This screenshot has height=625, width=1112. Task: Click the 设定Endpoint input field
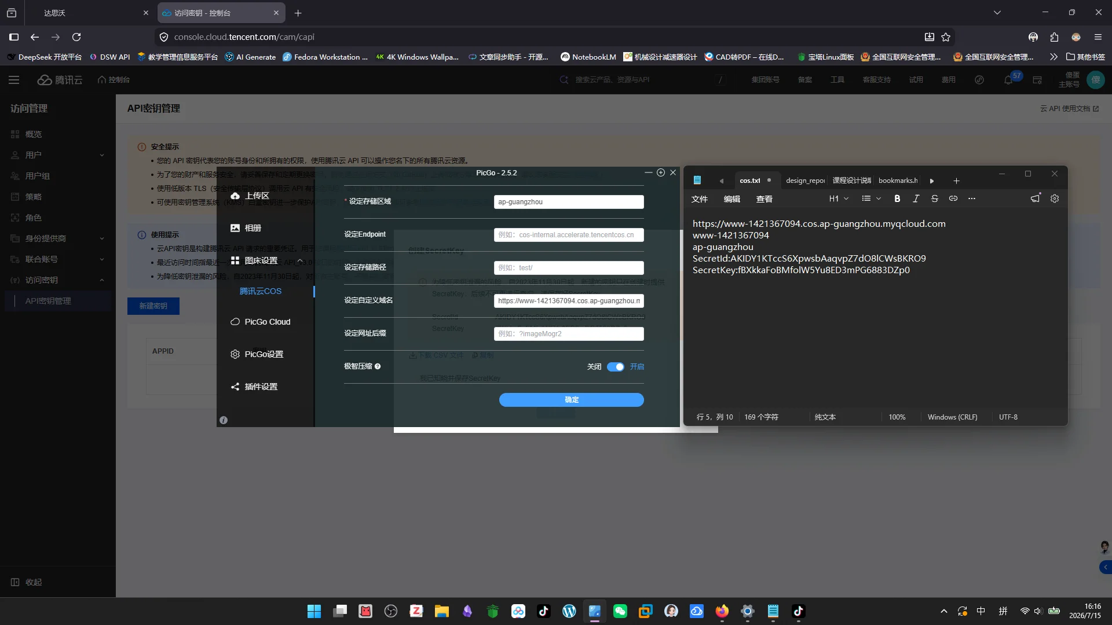569,235
